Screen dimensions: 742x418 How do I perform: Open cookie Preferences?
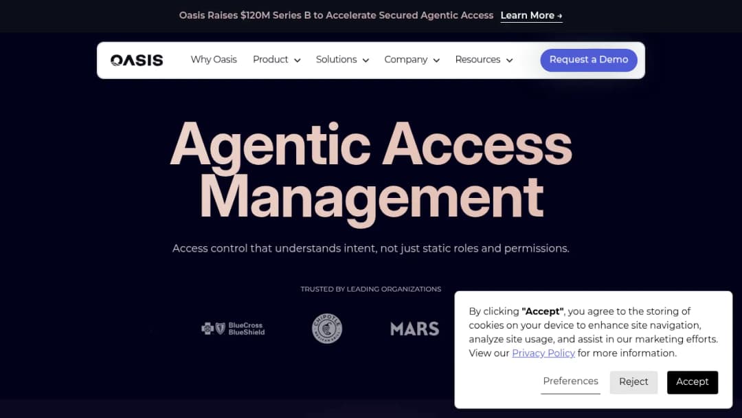(x=570, y=382)
